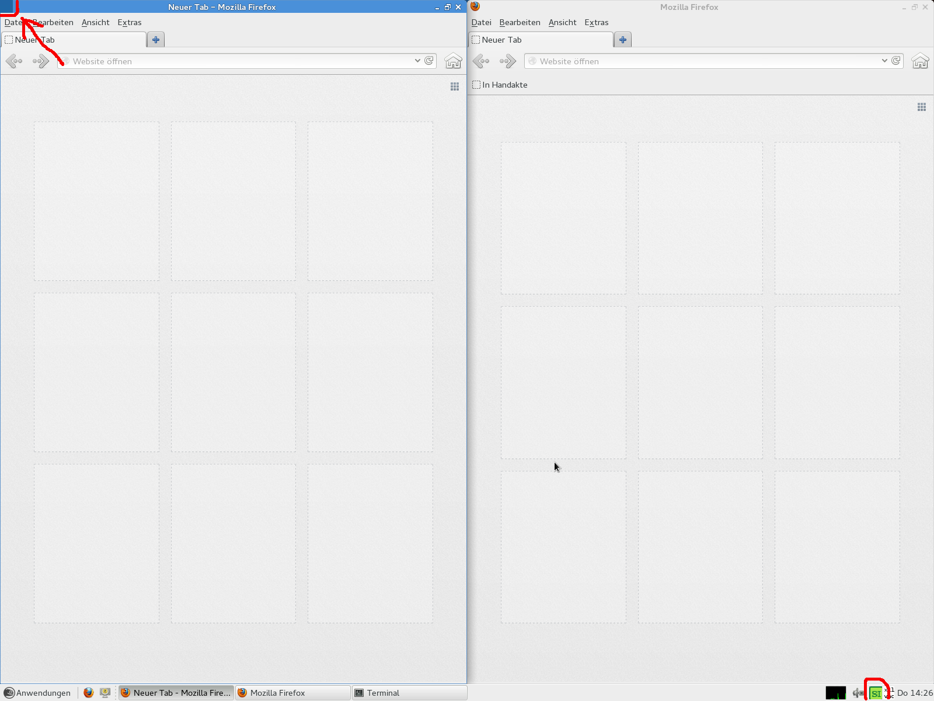The width and height of the screenshot is (934, 701).
Task: Toggle the tiles grid button in right window
Action: pyautogui.click(x=922, y=107)
